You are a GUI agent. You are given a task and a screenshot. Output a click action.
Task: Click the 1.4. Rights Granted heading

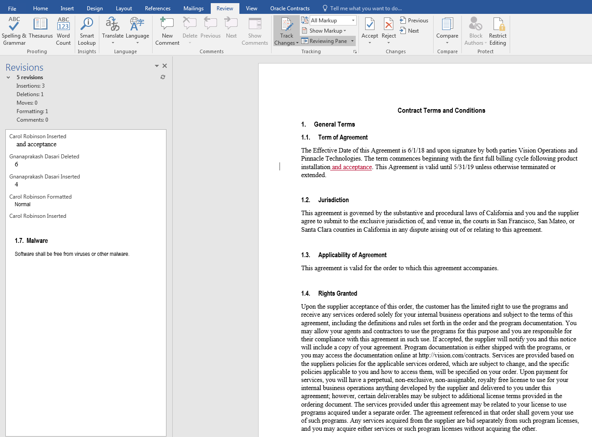click(x=329, y=293)
